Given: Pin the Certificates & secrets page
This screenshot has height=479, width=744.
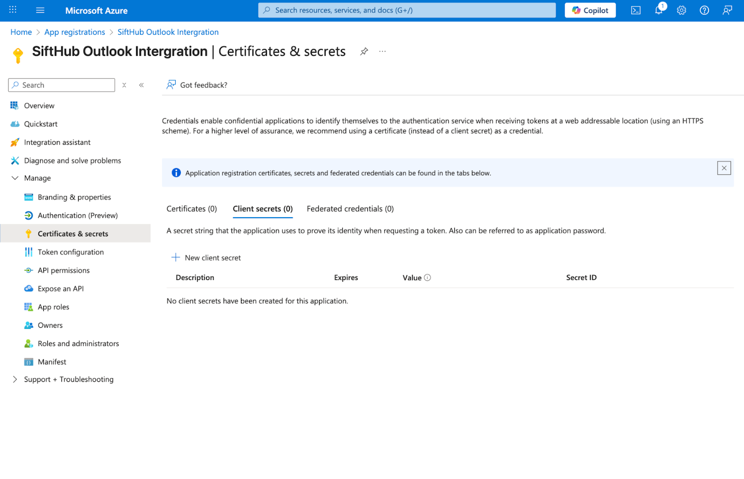Looking at the screenshot, I should (364, 52).
